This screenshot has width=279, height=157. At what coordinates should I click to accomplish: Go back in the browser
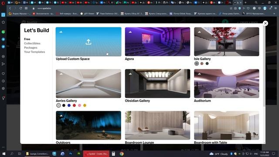pos(10,8)
